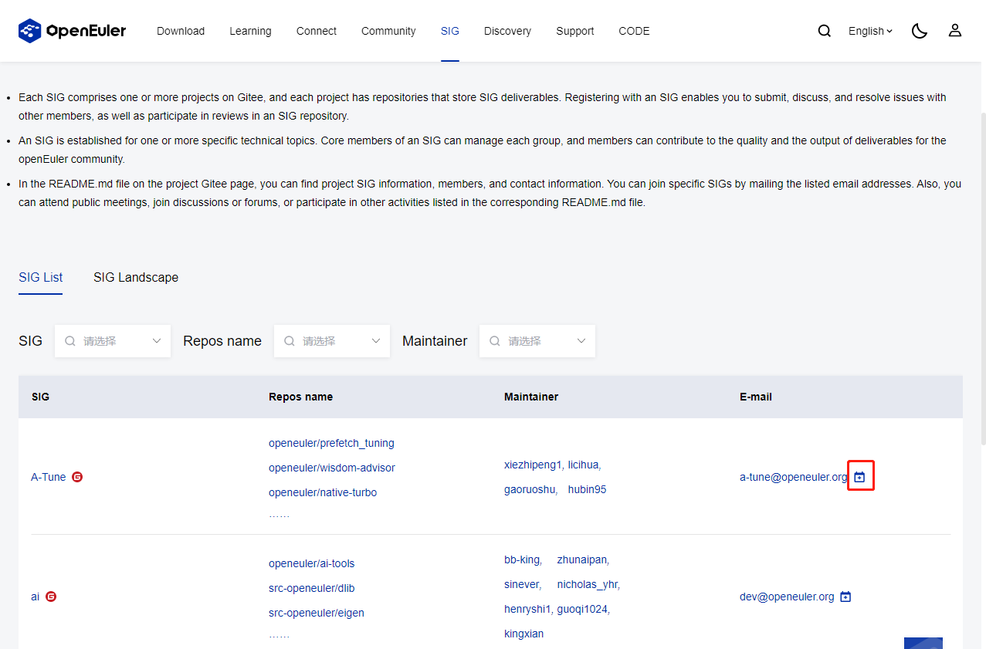
Task: Open the user account profile icon
Action: coord(955,31)
